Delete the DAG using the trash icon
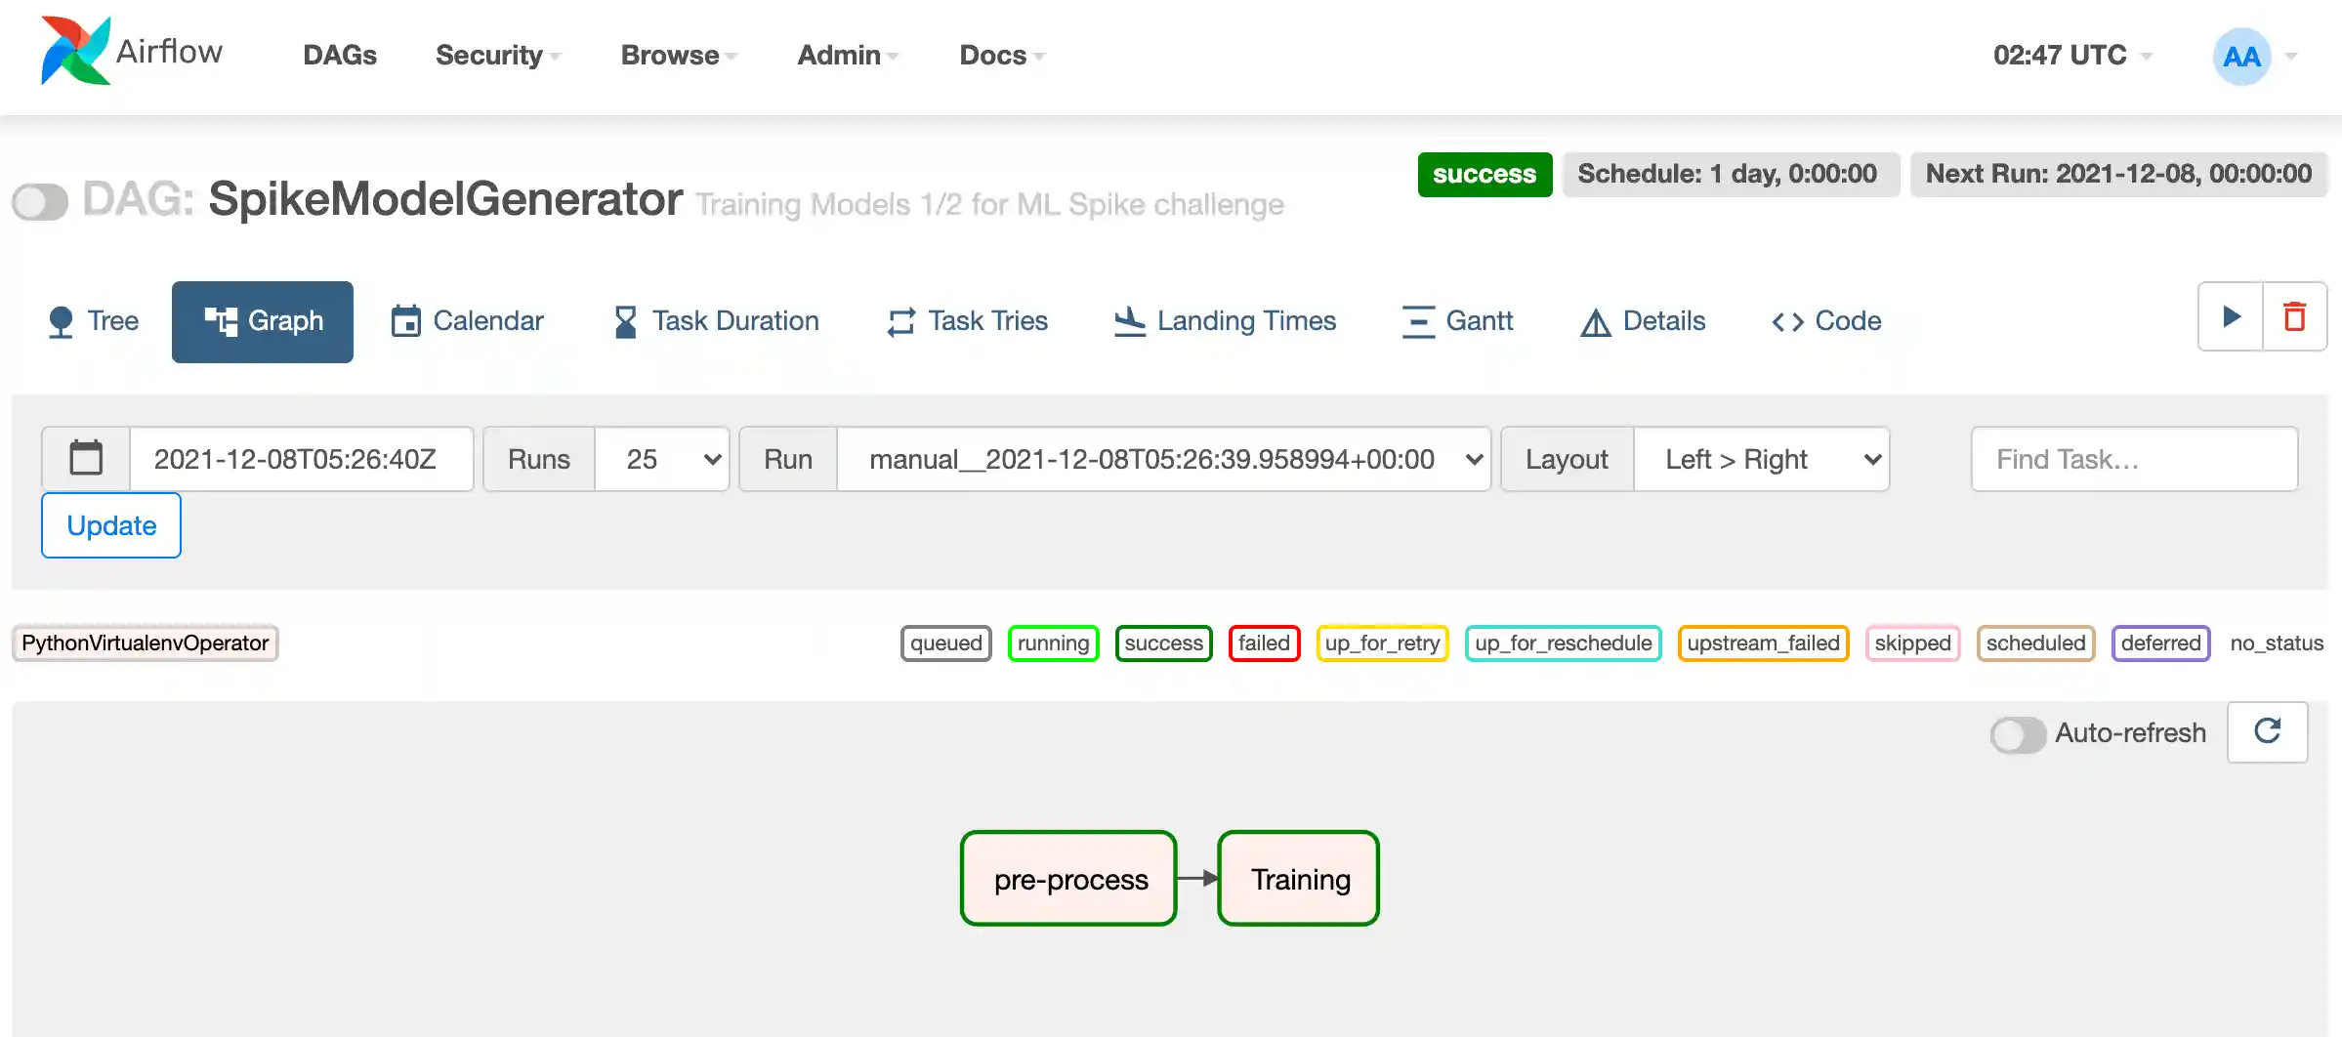This screenshot has width=2342, height=1037. coord(2295,317)
